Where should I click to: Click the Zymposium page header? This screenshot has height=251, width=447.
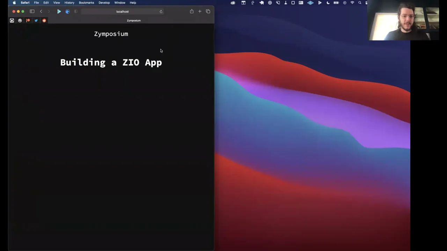coord(111,34)
